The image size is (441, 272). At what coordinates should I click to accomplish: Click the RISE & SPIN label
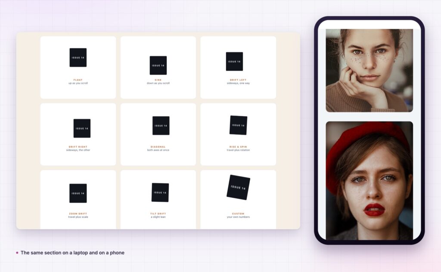pos(238,147)
